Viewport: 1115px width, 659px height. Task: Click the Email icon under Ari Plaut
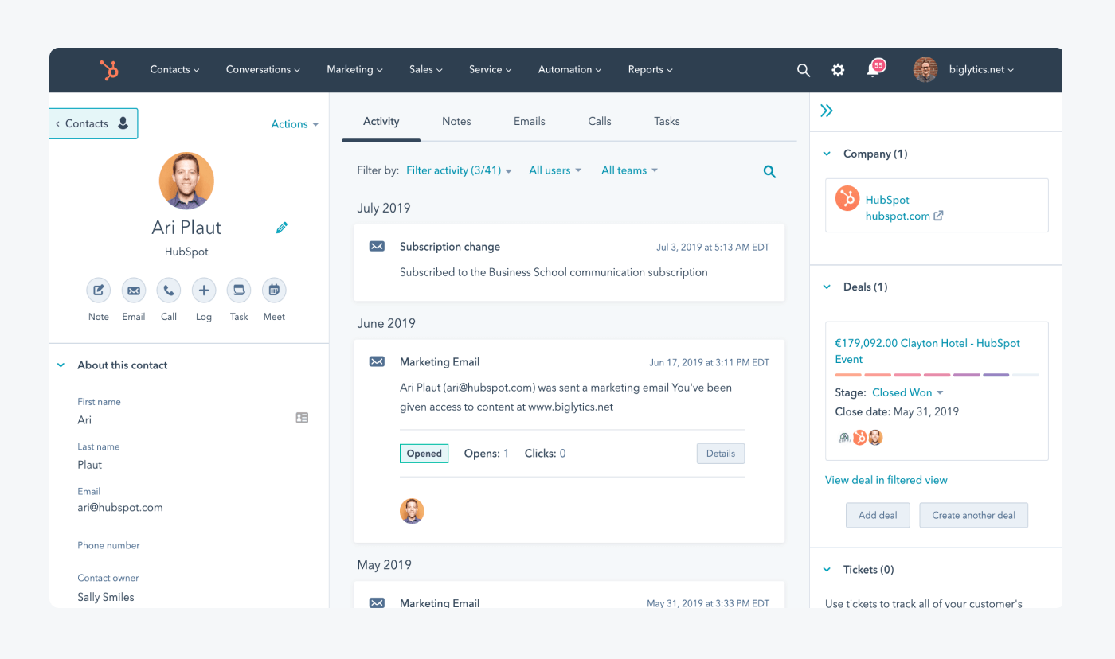pos(134,291)
